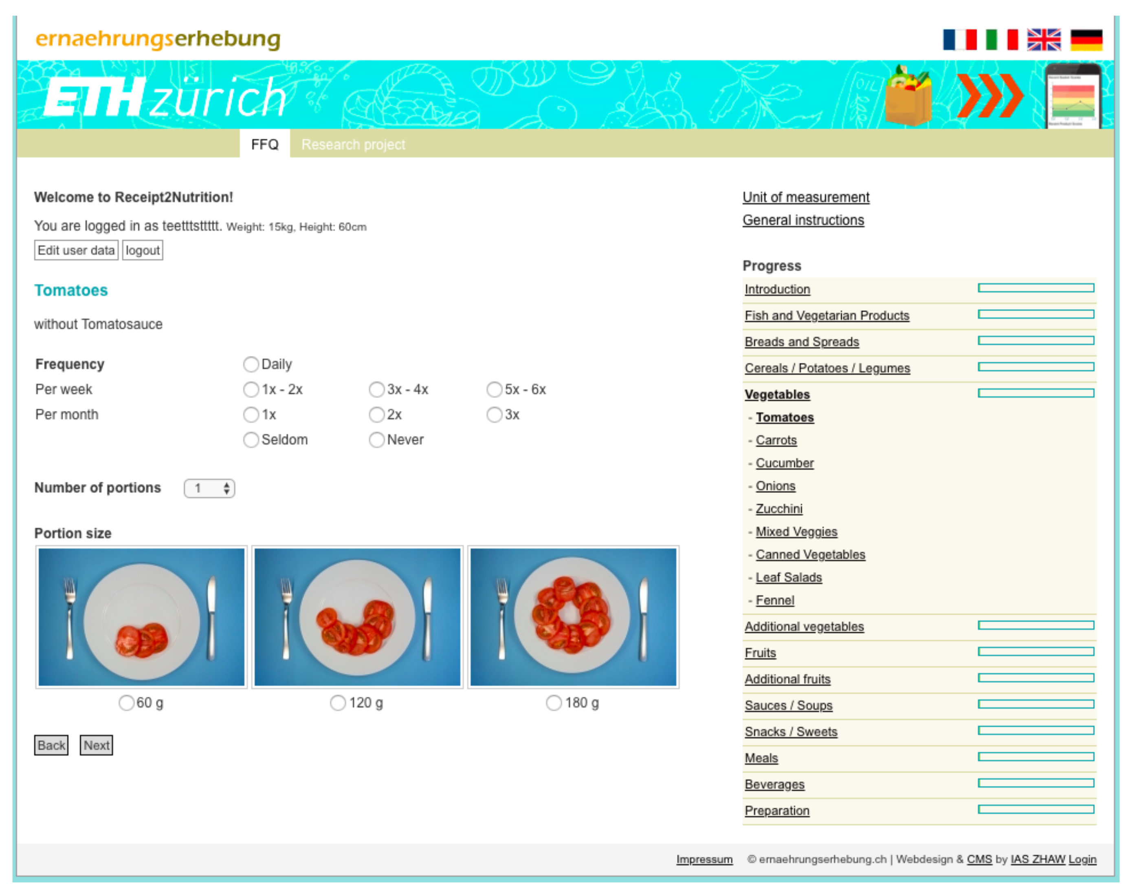Select 1x per month option

(251, 415)
